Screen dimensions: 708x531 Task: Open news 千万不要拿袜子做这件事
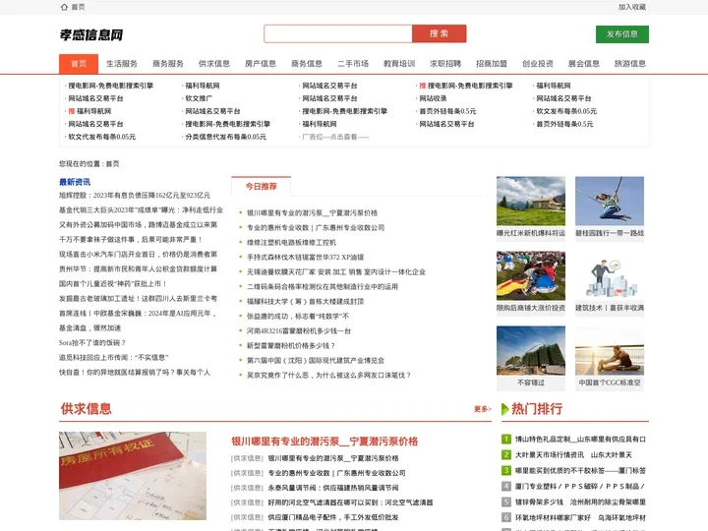pyautogui.click(x=131, y=240)
